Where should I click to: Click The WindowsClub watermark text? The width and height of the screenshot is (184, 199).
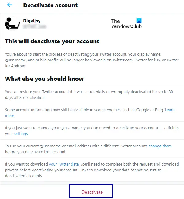coord(126,24)
